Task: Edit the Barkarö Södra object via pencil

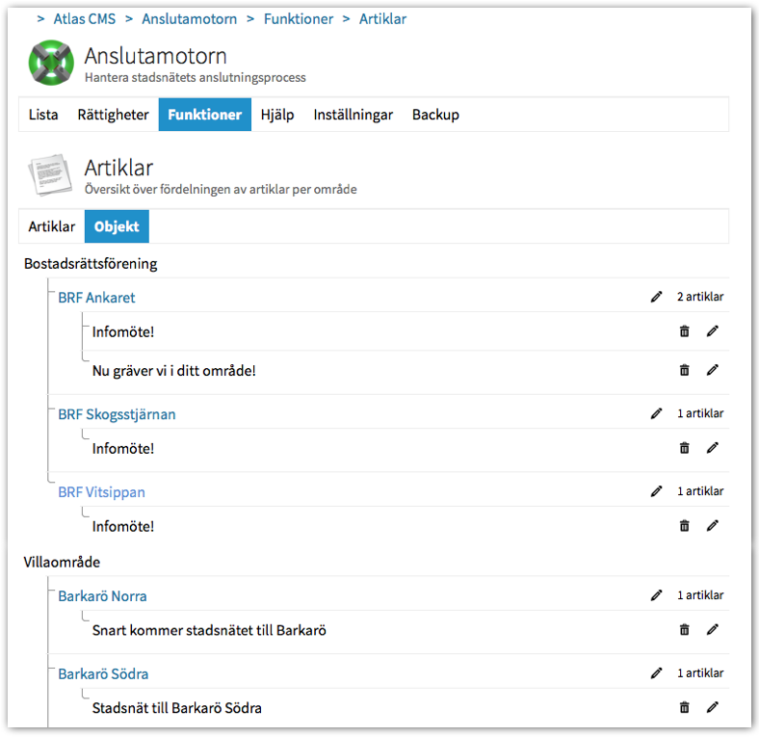Action: pos(657,673)
